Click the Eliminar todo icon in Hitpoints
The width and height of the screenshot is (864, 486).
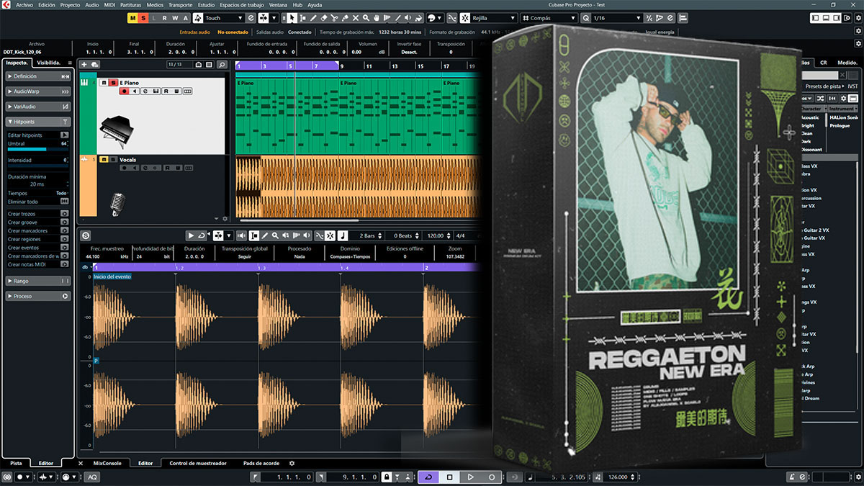[x=65, y=202]
